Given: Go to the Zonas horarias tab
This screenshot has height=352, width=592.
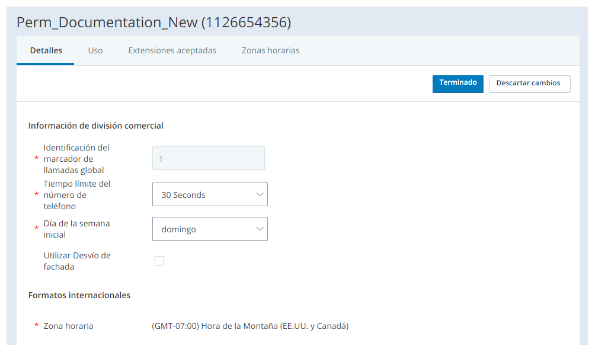Looking at the screenshot, I should (270, 50).
